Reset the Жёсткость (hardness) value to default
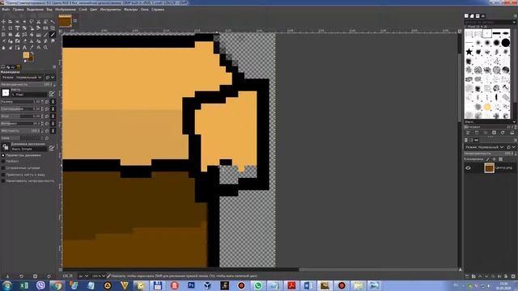Image resolution: width=518 pixels, height=291 pixels. [x=47, y=131]
